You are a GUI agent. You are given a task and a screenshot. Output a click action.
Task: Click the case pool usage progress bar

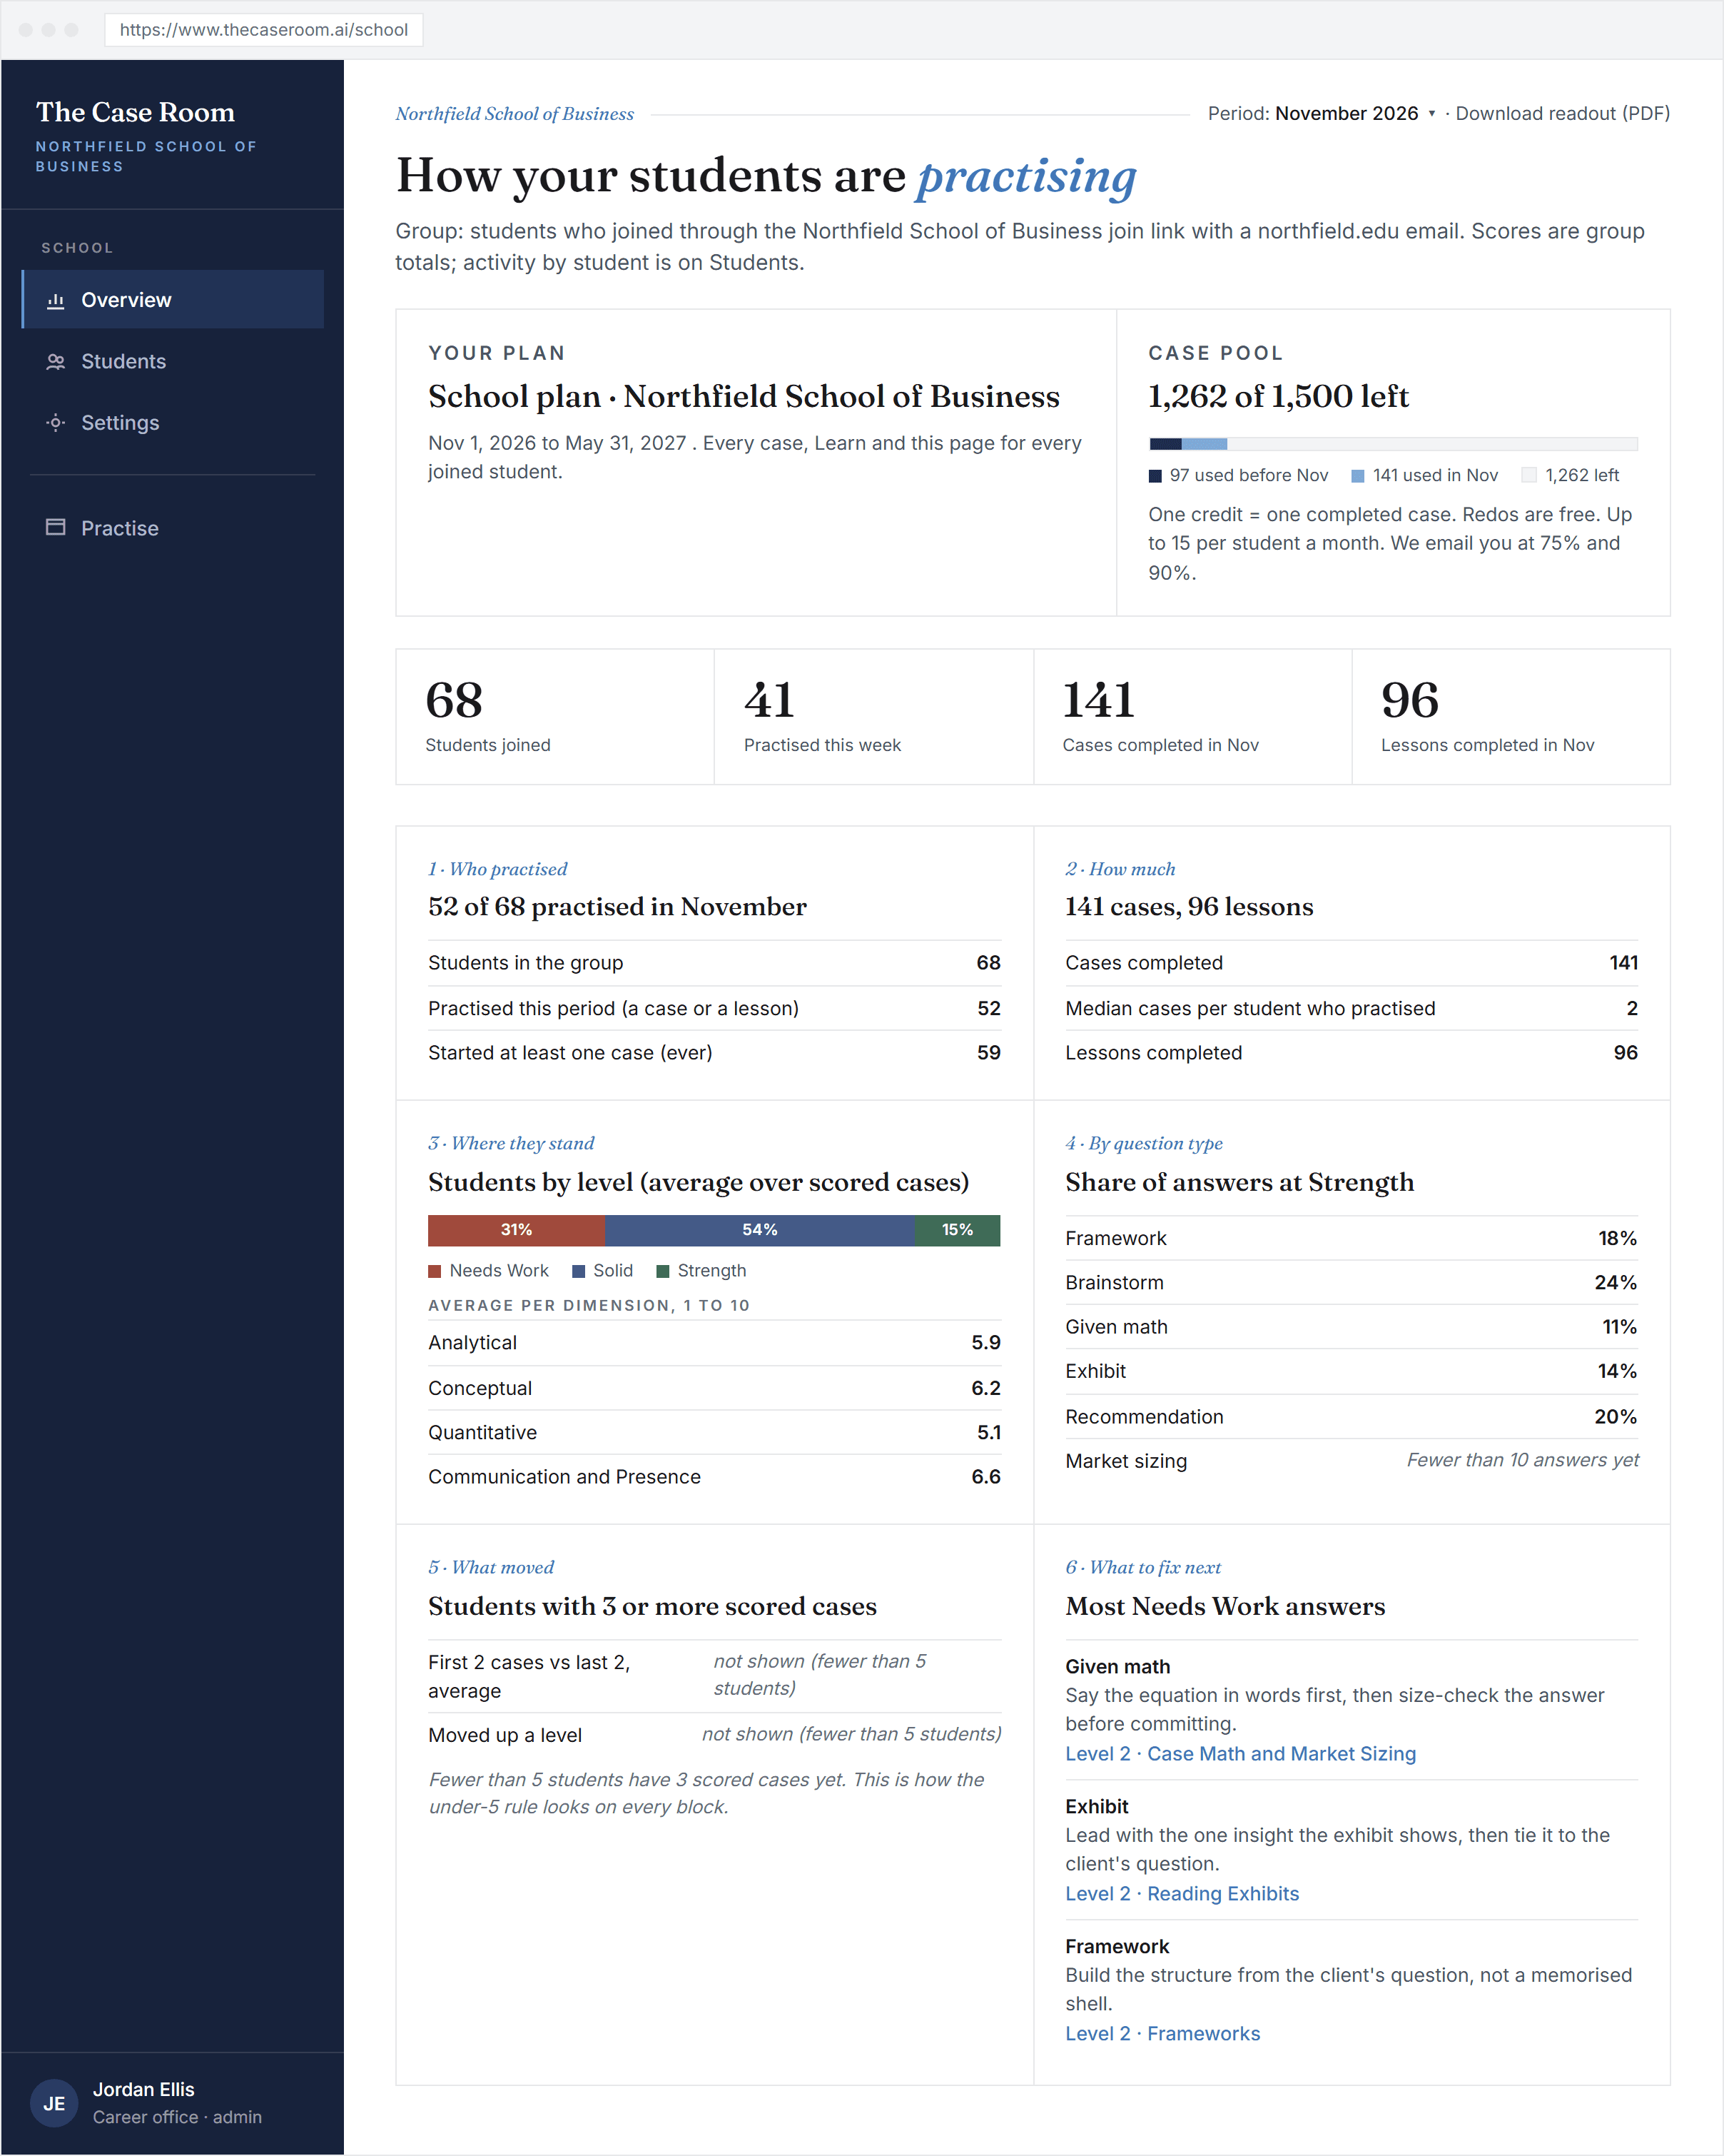pos(1393,444)
